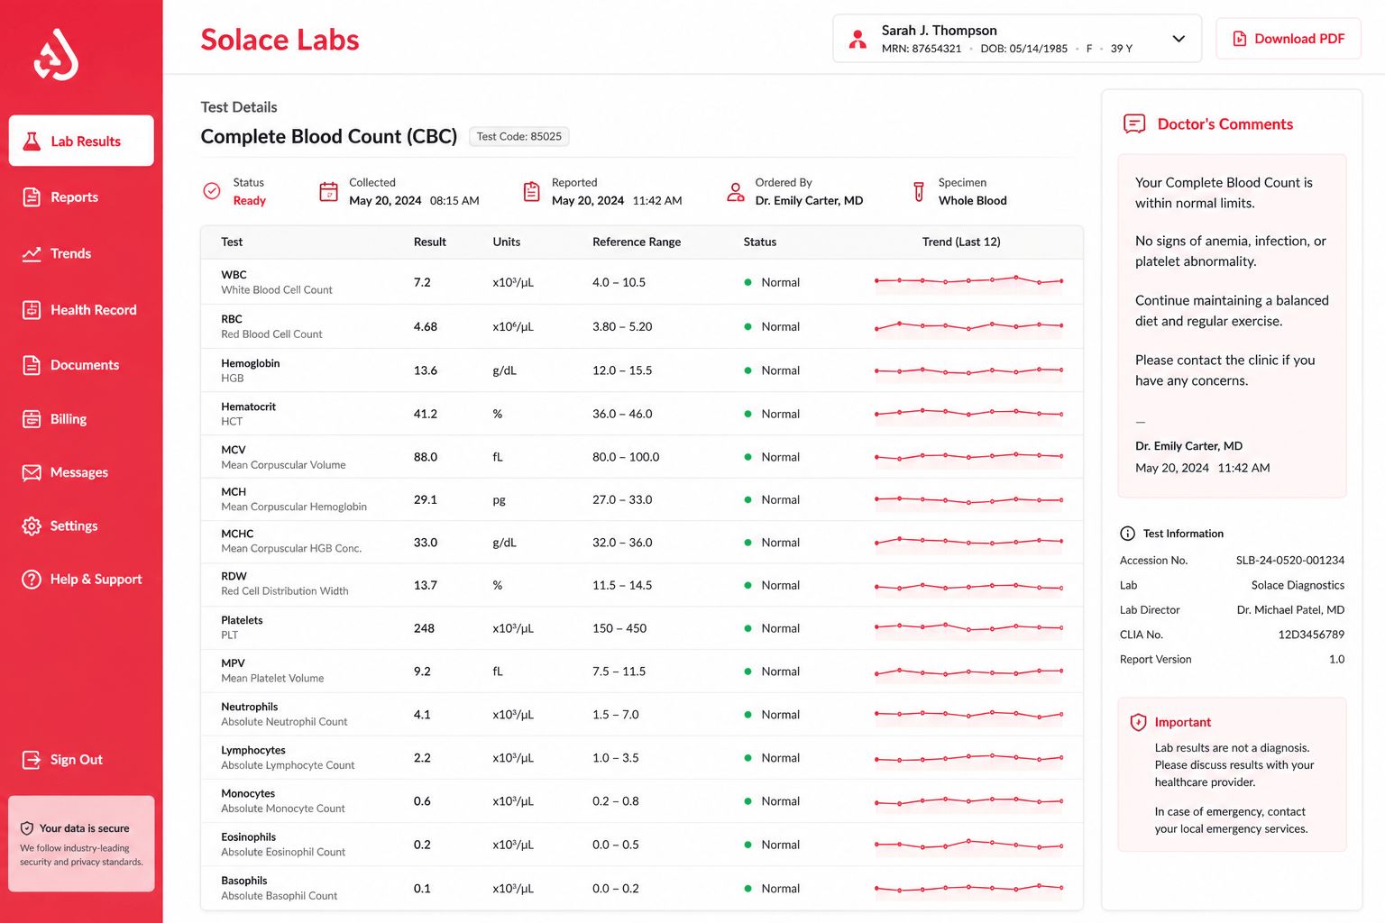Open the Lab Results section
The height and width of the screenshot is (923, 1385).
pos(81,141)
